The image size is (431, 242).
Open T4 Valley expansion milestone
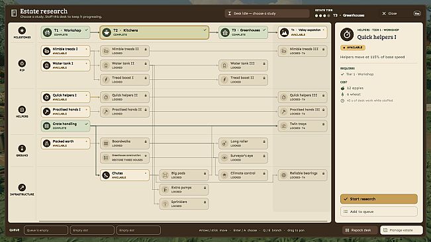[303, 32]
